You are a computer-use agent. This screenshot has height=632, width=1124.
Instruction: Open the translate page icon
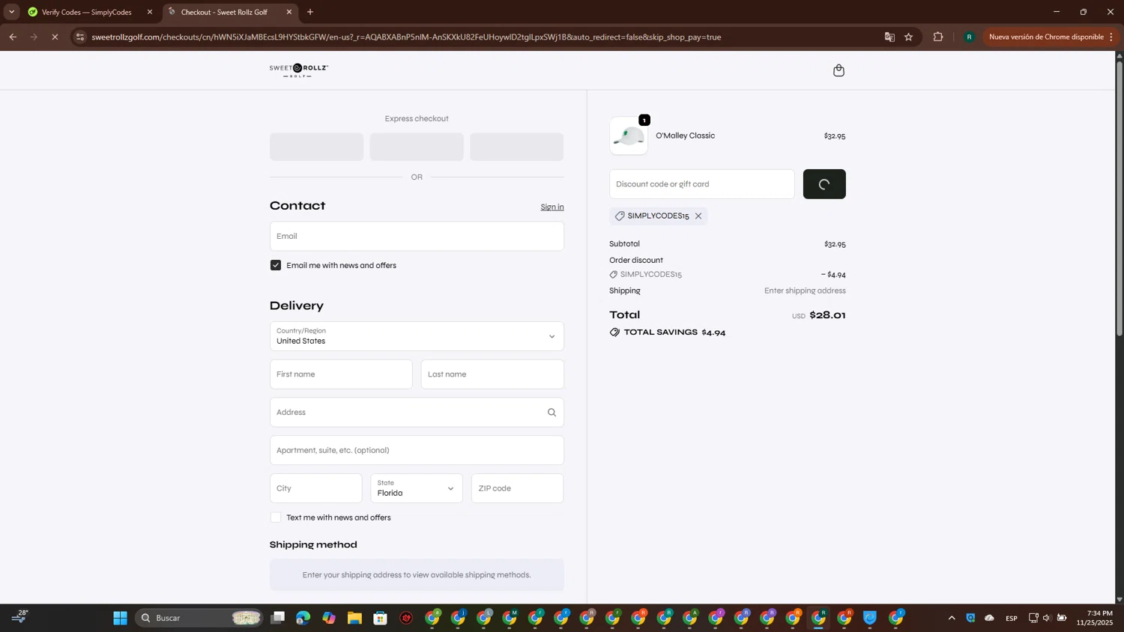point(889,37)
